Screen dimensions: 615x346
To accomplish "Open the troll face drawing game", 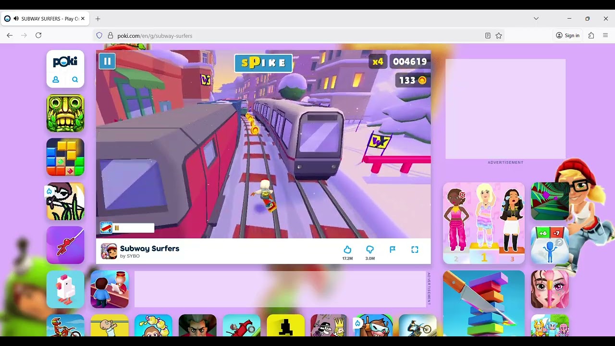I will 65,201.
